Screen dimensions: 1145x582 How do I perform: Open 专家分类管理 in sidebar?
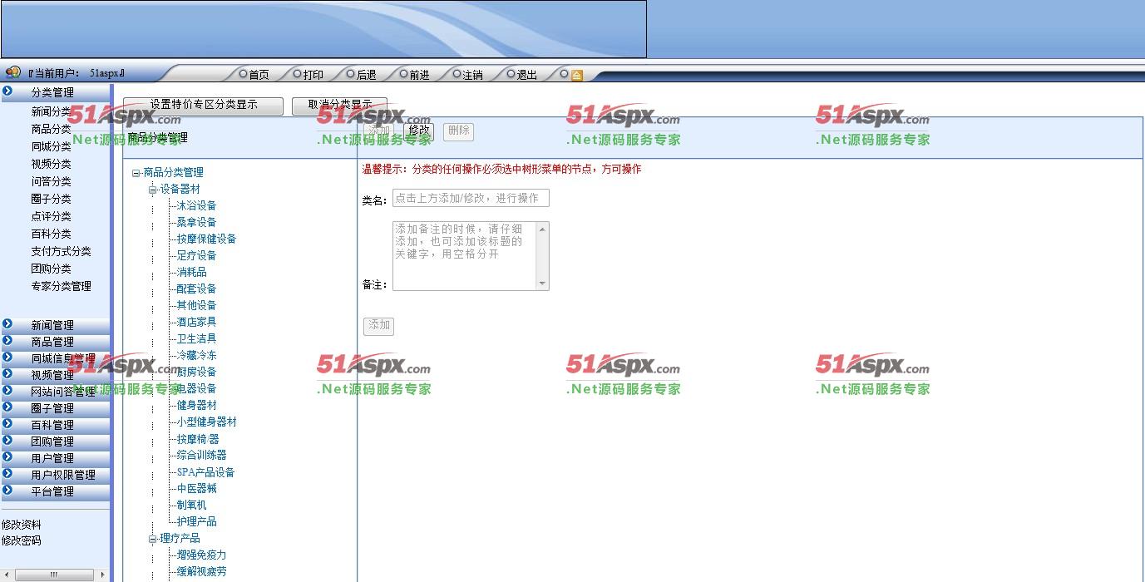[x=61, y=286]
